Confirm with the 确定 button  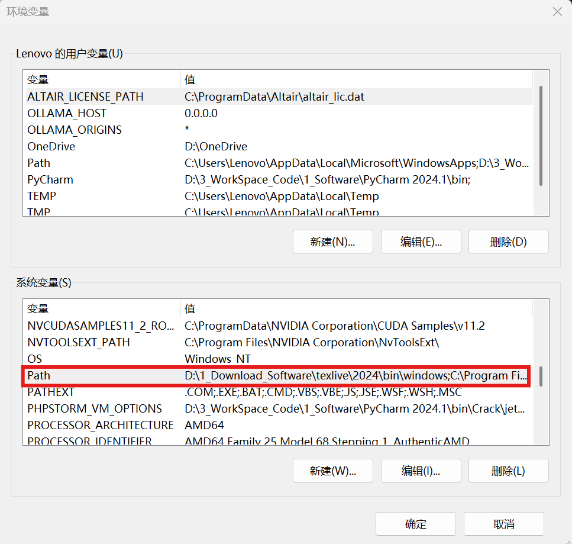[x=415, y=524]
